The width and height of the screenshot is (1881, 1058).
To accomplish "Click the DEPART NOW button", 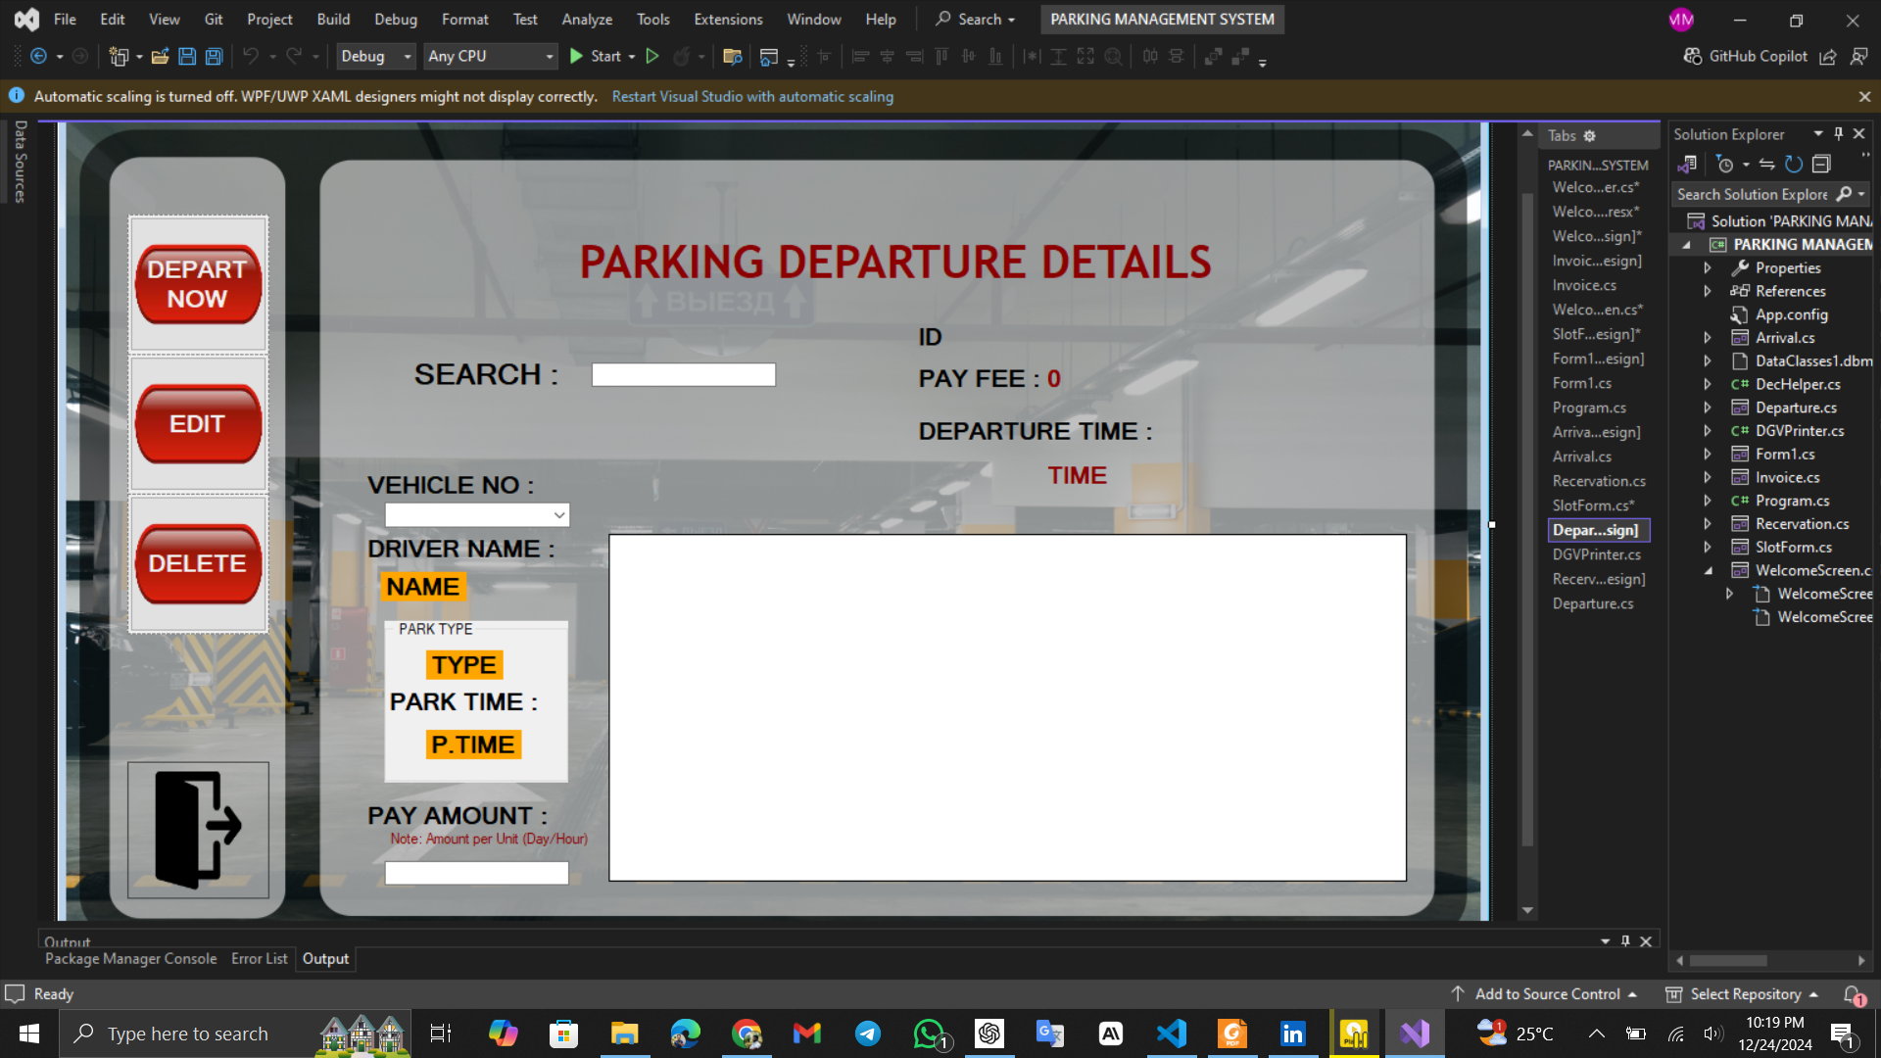I will (198, 284).
